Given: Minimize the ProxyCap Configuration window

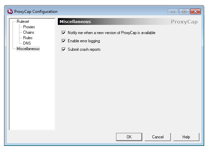Looking at the screenshot, I should (173, 12).
